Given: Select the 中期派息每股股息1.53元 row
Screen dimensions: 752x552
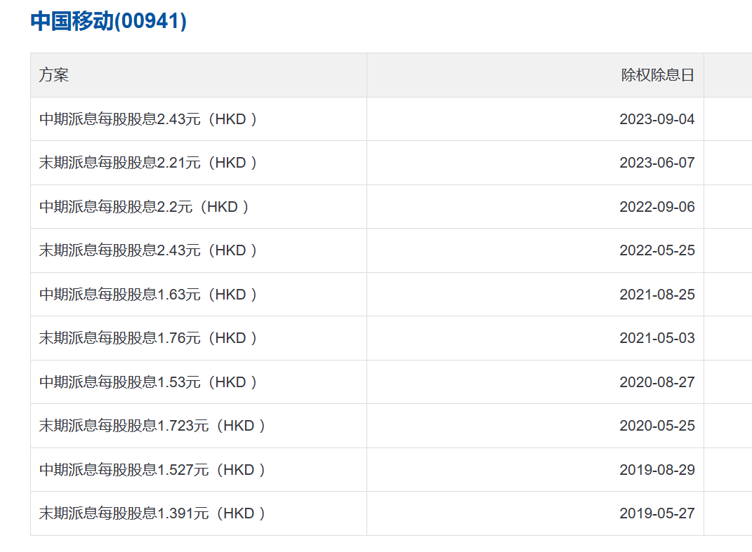Looking at the screenshot, I should [391, 382].
